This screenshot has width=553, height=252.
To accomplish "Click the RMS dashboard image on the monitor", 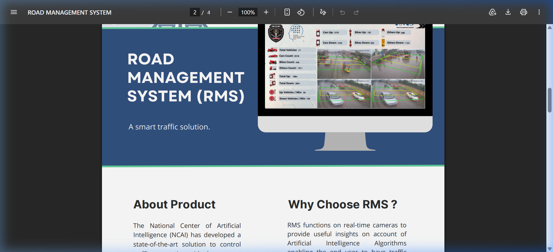I will (345, 67).
